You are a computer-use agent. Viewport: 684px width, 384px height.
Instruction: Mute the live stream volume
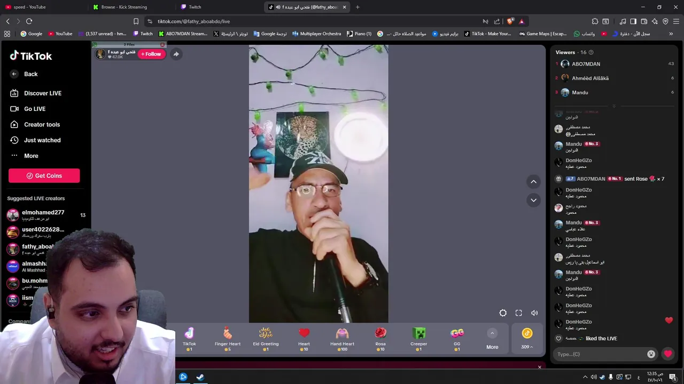pos(534,313)
